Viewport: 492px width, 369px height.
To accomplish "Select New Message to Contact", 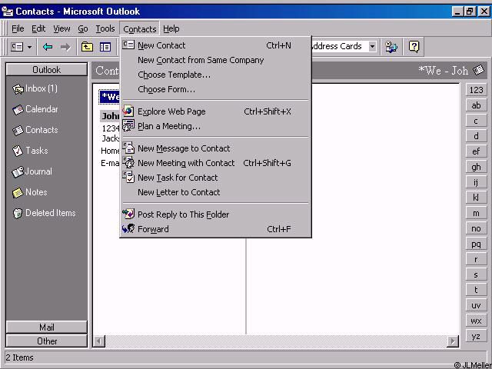I will tap(215, 148).
